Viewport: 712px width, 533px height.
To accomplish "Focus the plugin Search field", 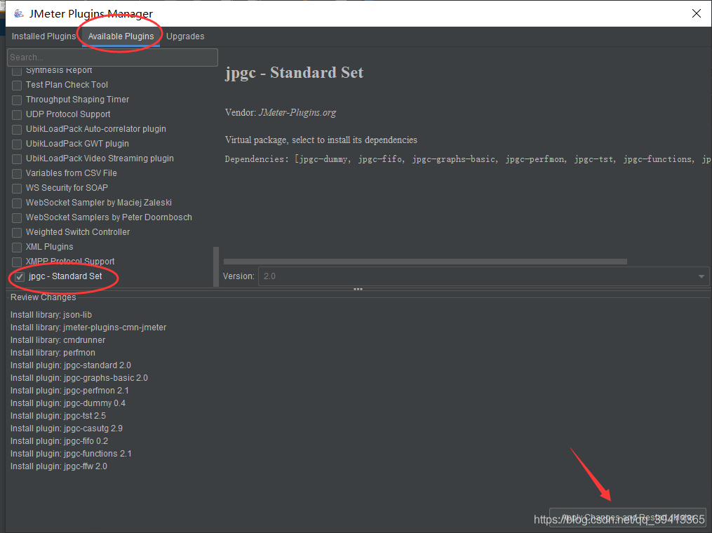I will [113, 58].
